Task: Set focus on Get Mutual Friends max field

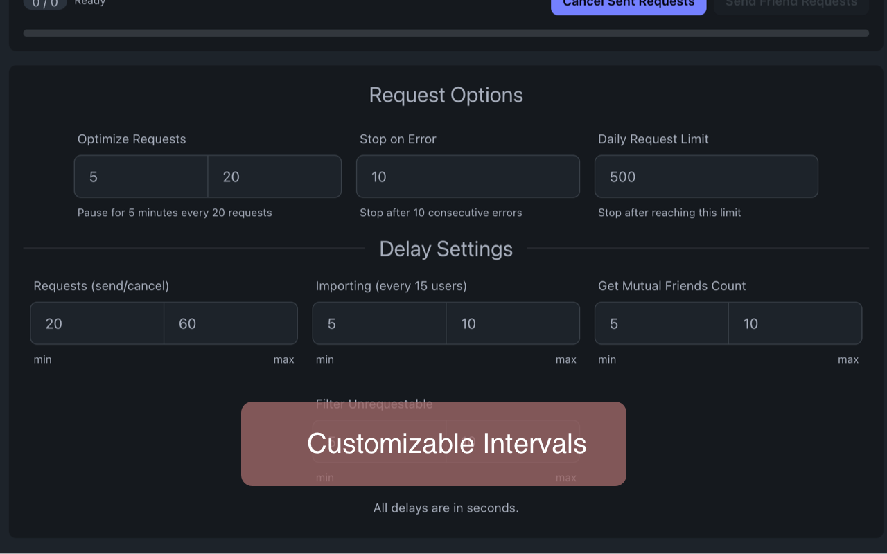Action: [795, 323]
